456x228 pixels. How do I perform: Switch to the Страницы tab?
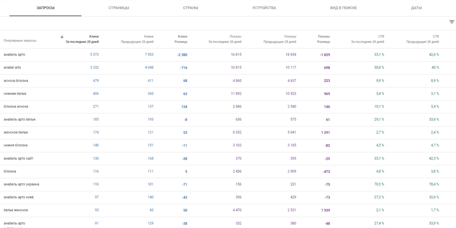118,8
